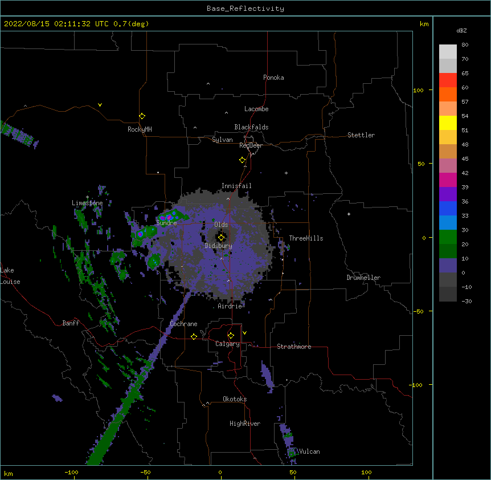Click the RedDeer city label
The width and height of the screenshot is (491, 480).
(251, 145)
